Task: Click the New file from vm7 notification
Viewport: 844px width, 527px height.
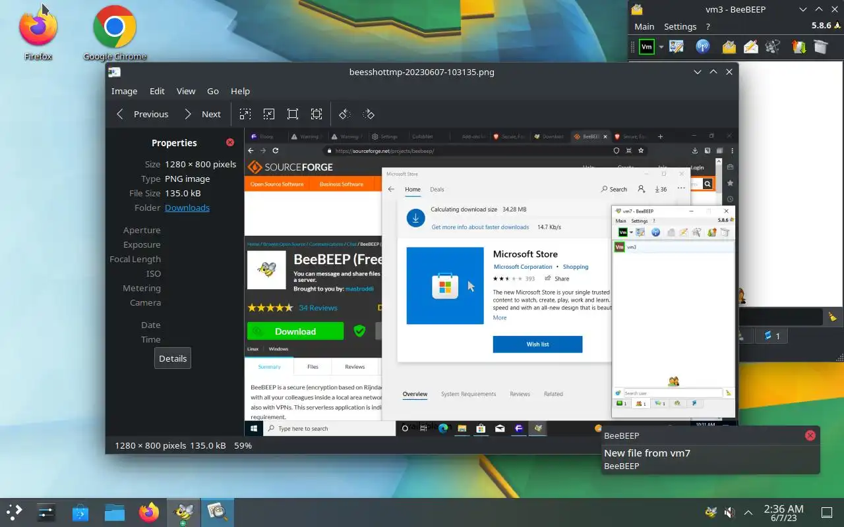Action: pos(709,450)
